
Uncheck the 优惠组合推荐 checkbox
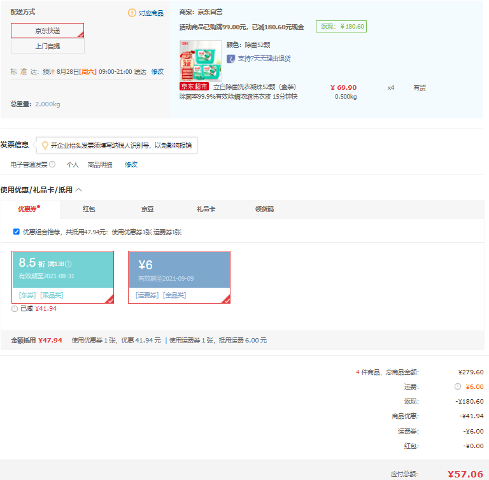(17, 232)
